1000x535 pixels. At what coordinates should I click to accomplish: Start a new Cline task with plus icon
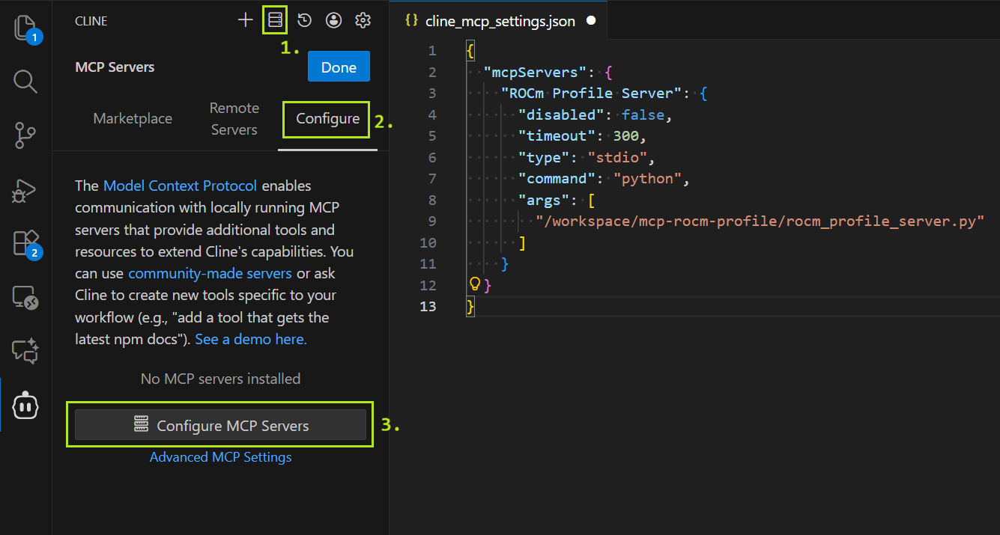246,20
